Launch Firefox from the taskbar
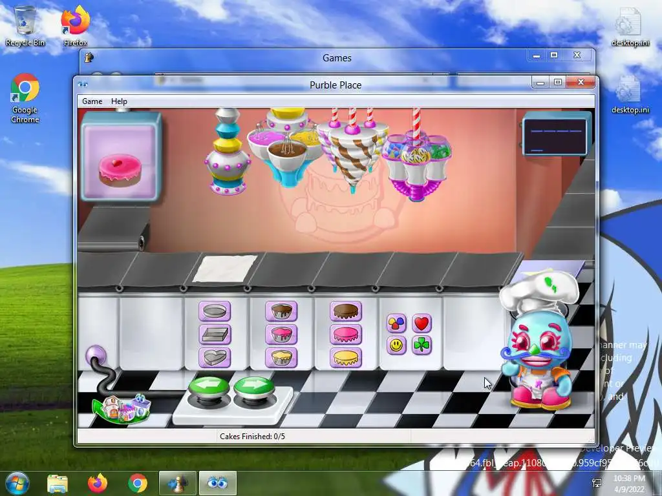This screenshot has height=496, width=662. click(98, 484)
